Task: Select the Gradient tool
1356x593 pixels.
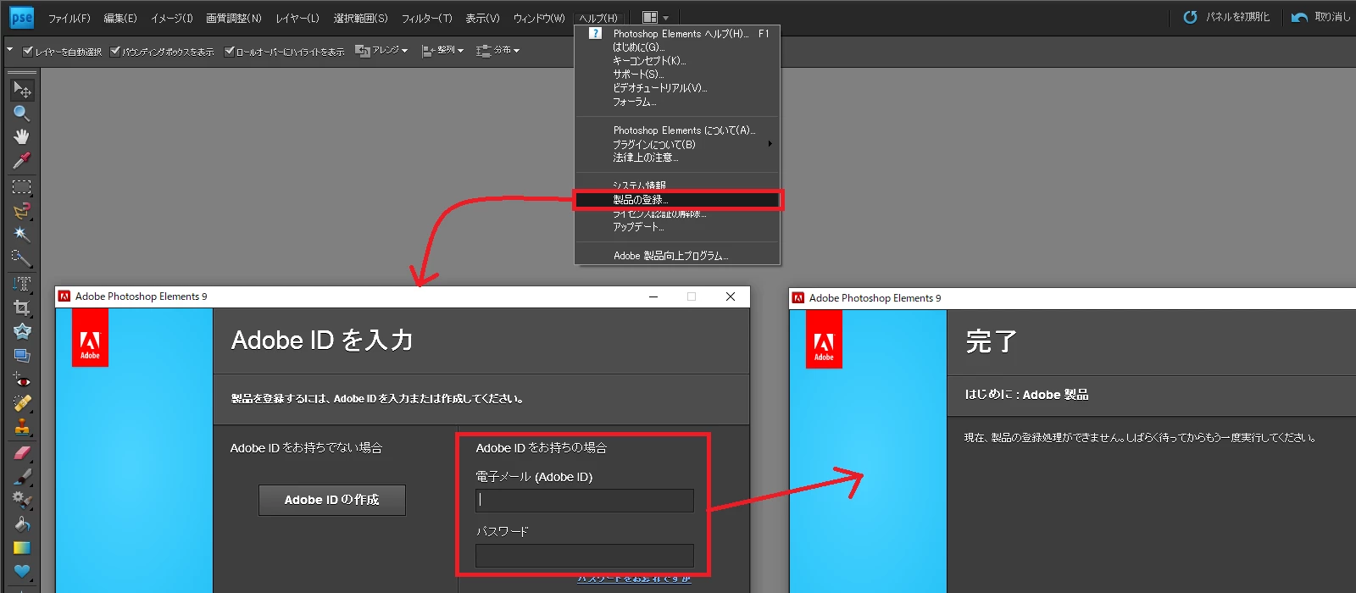Action: 22,548
